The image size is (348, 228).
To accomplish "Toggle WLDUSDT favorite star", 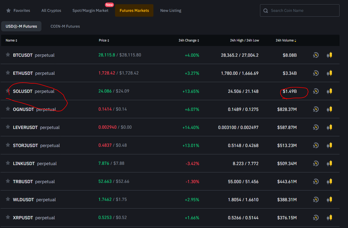I will [8, 199].
